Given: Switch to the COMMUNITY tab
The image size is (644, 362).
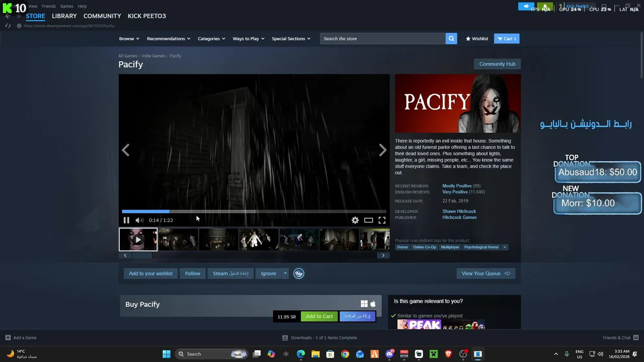Looking at the screenshot, I should (x=102, y=16).
